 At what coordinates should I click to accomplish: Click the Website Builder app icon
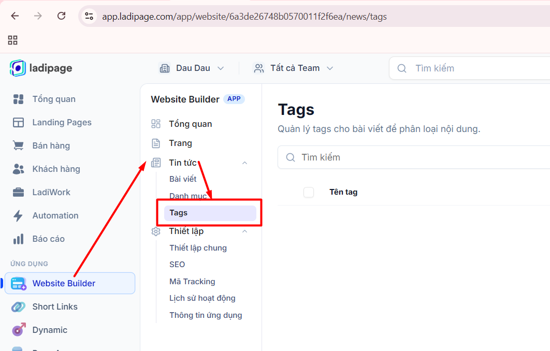[19, 283]
